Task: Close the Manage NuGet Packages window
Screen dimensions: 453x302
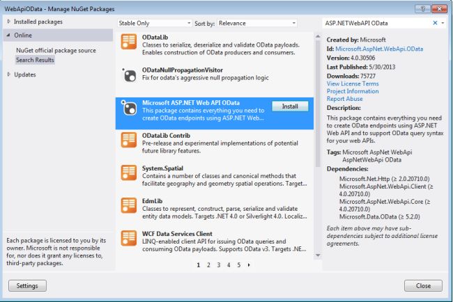Action: (x=440, y=8)
